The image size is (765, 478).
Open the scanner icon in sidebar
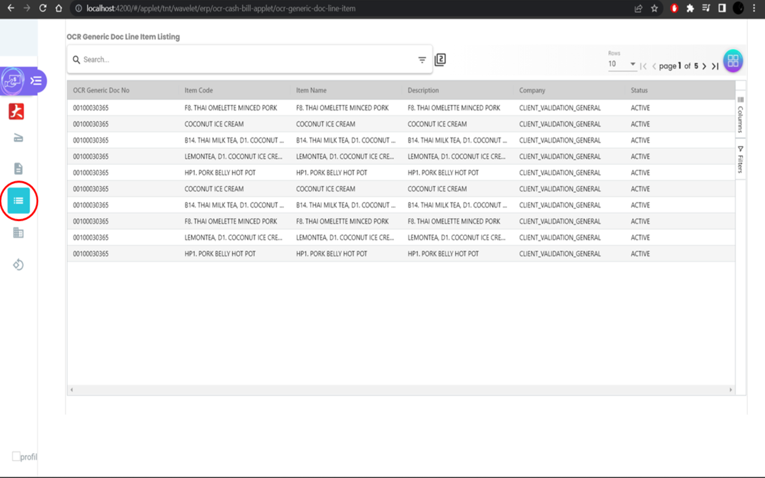tap(18, 138)
